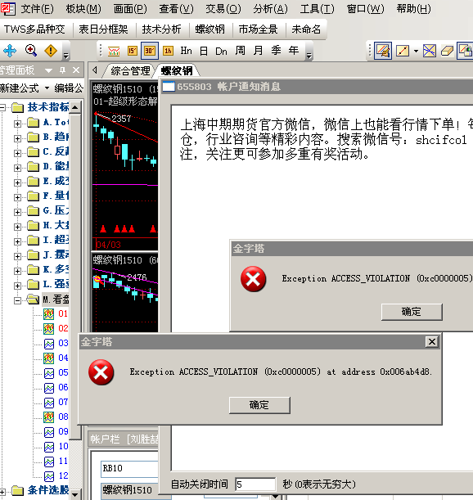This screenshot has width=473, height=500.
Task: Switch to 15-minute chart period
Action: (132, 51)
